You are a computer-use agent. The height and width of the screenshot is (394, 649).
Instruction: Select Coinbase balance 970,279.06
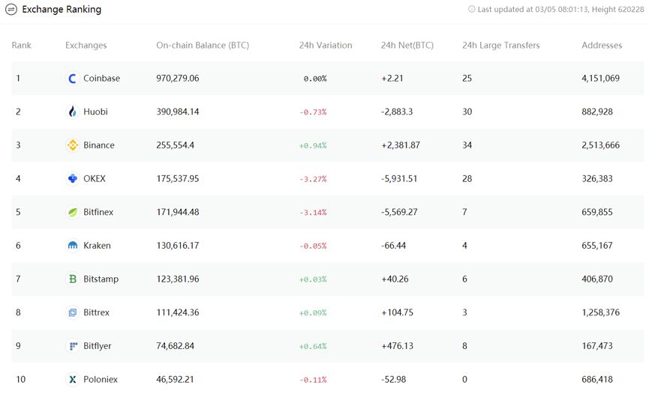(178, 78)
